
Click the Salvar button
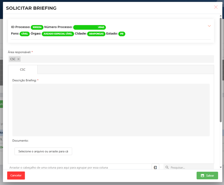207,175
